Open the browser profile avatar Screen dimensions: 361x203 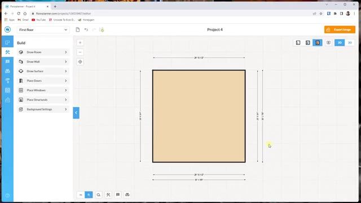(x=348, y=14)
